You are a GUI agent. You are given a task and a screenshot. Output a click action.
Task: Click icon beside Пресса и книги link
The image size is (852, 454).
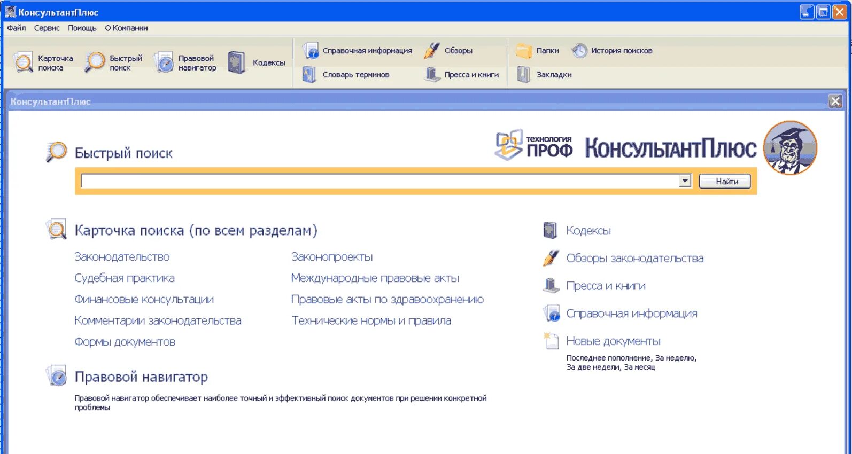pos(551,286)
